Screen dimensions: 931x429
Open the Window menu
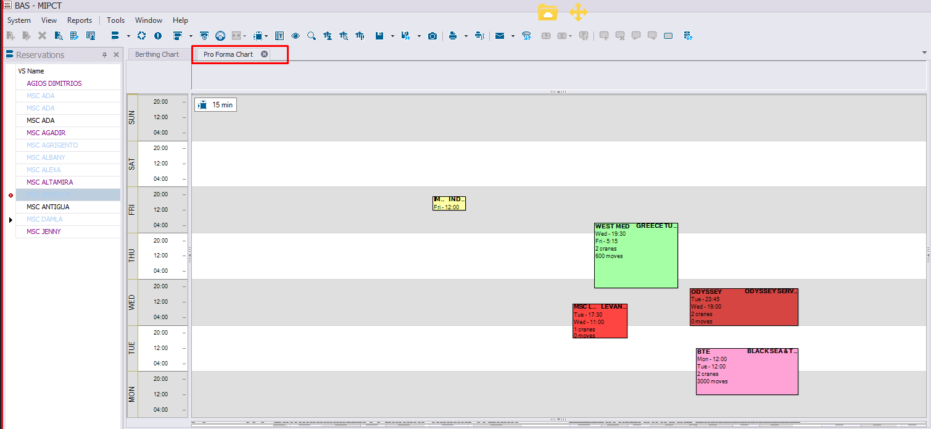tap(149, 20)
